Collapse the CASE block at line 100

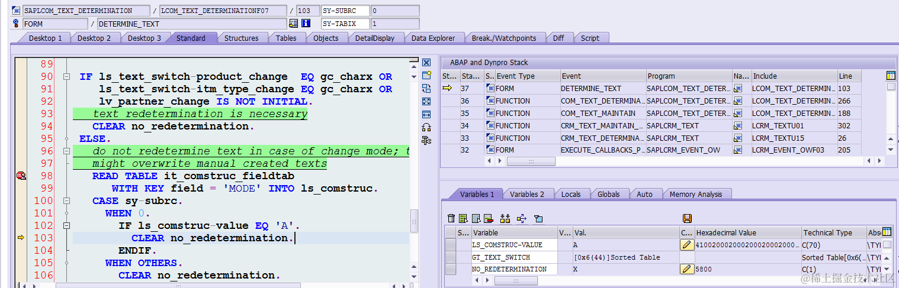click(66, 201)
